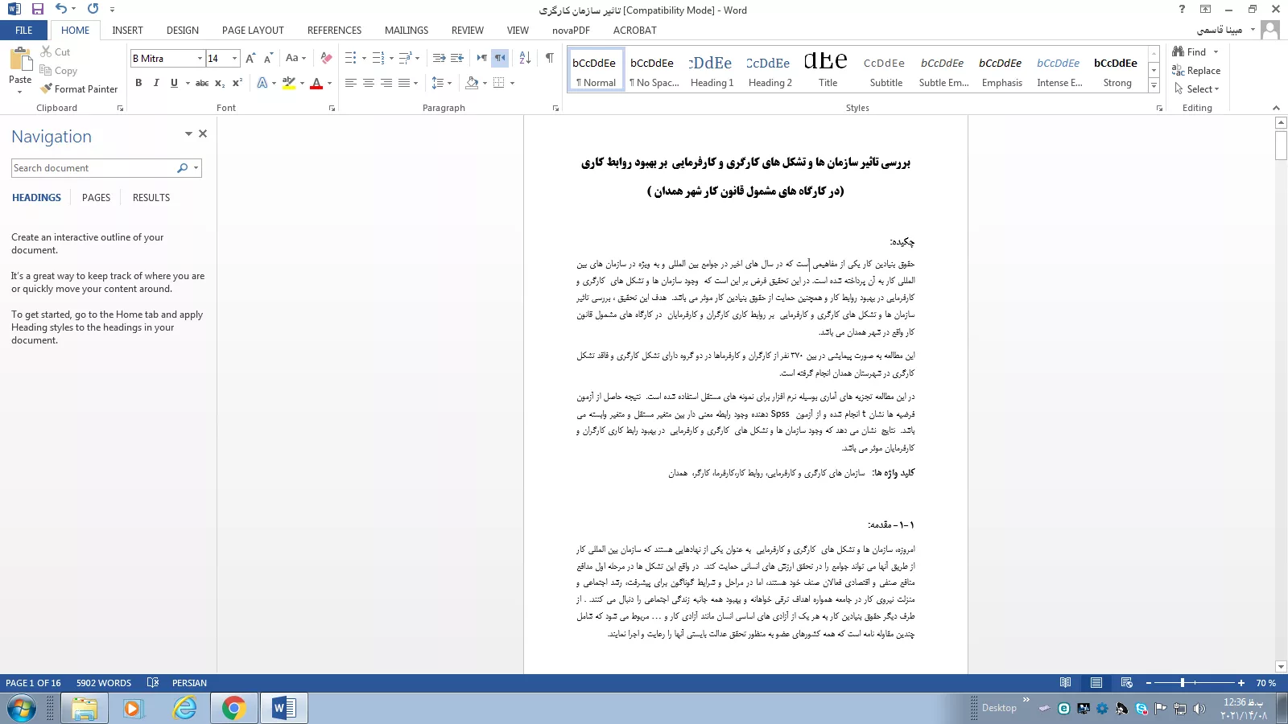Increase font size with Grow Font icon
Viewport: 1288px width, 724px height.
click(250, 58)
